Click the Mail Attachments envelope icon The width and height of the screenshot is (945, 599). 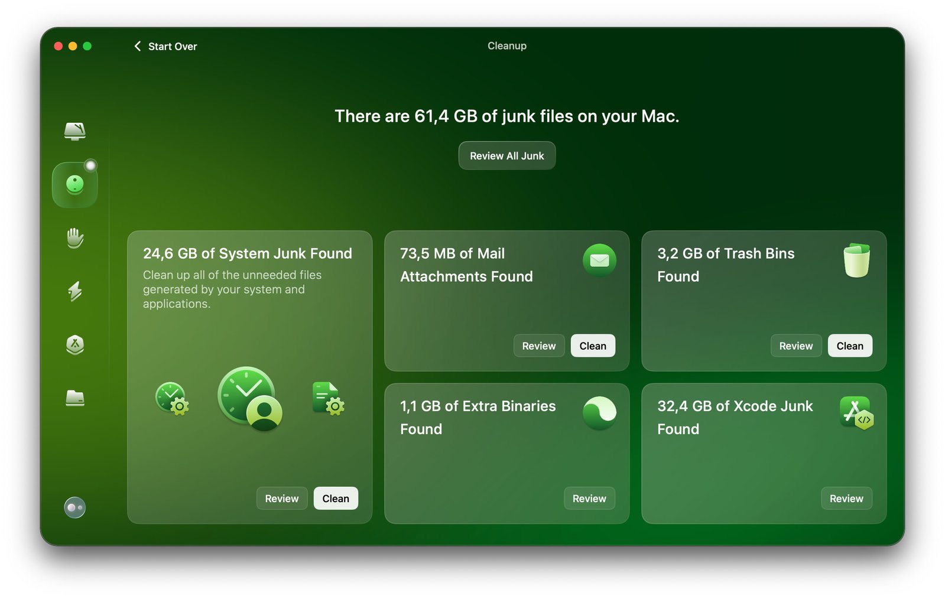pos(599,261)
